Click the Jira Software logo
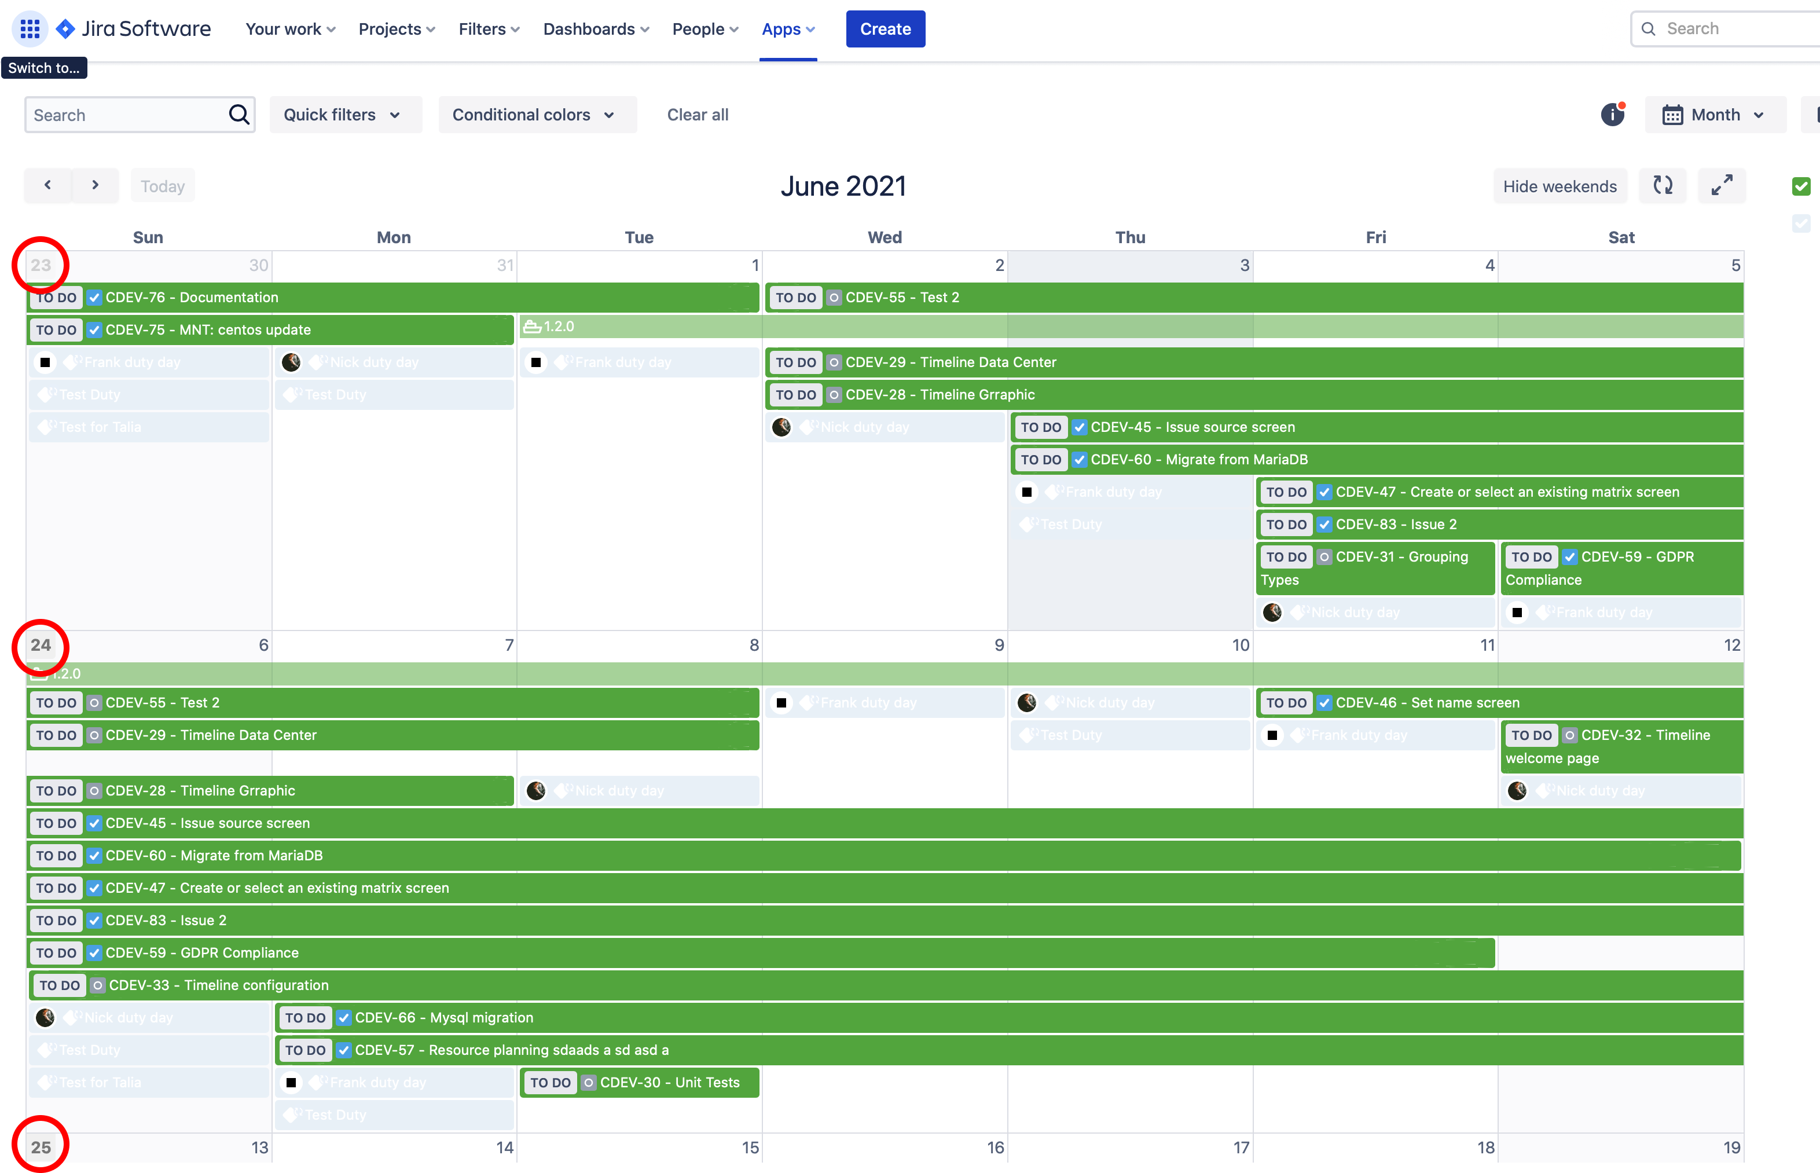 pos(134,29)
